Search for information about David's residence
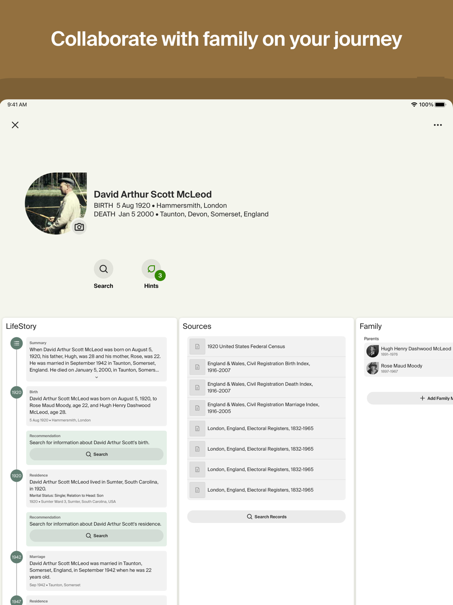This screenshot has height=605, width=453. [96, 536]
